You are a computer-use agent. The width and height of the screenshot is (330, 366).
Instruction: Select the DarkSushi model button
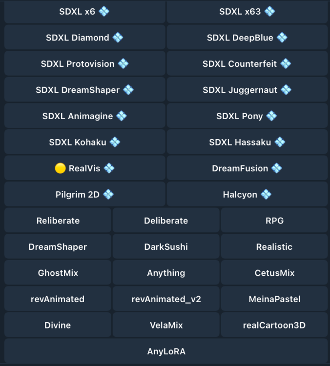166,247
